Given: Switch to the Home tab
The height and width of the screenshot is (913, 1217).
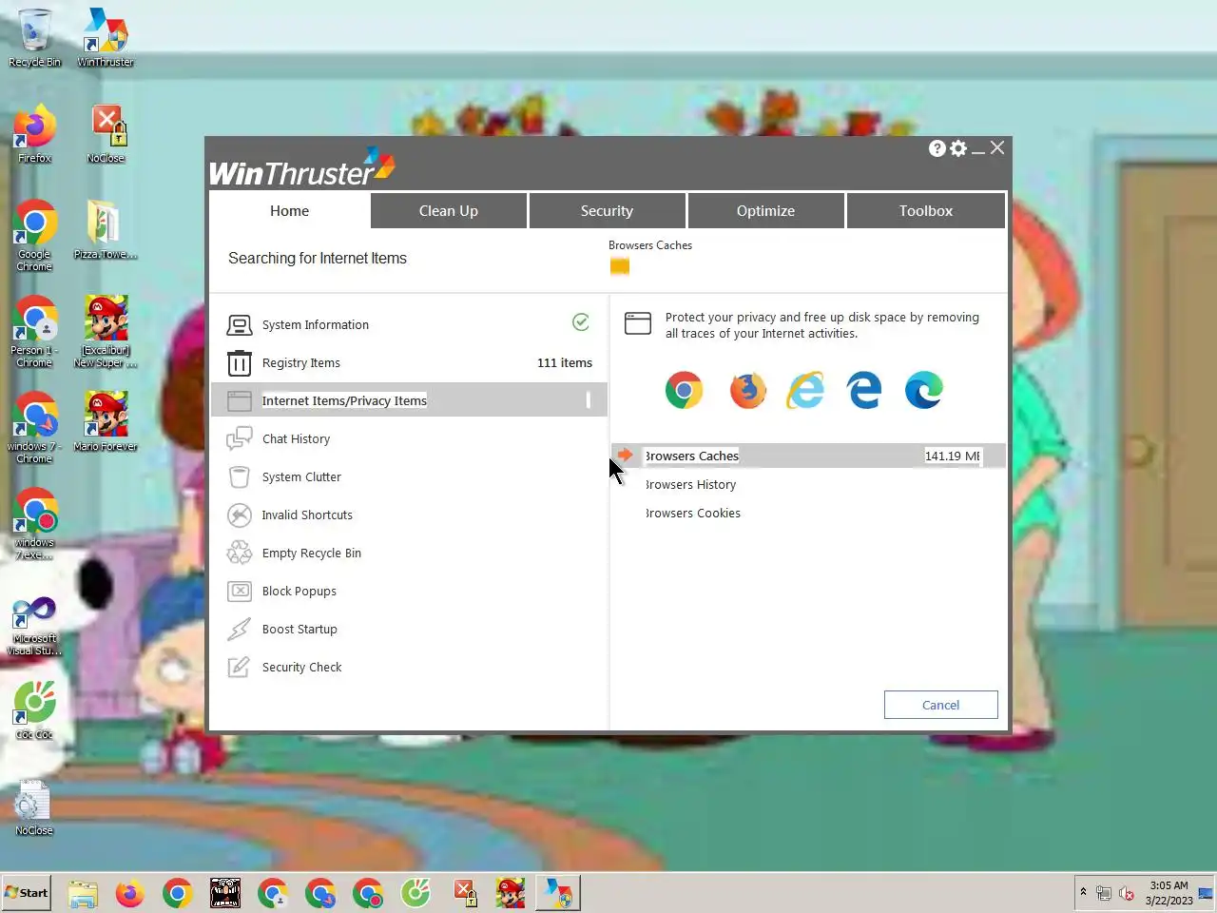Looking at the screenshot, I should [x=289, y=211].
